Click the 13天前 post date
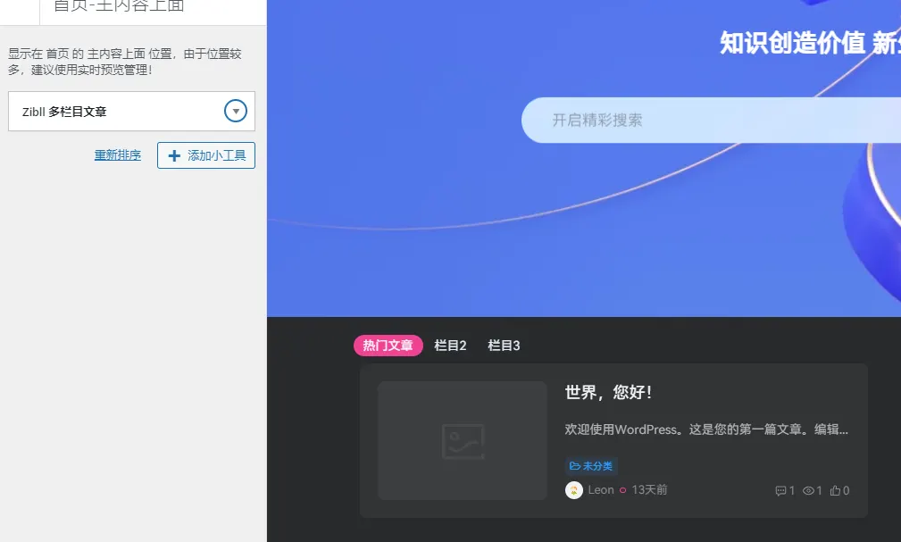The width and height of the screenshot is (901, 542). pos(649,489)
